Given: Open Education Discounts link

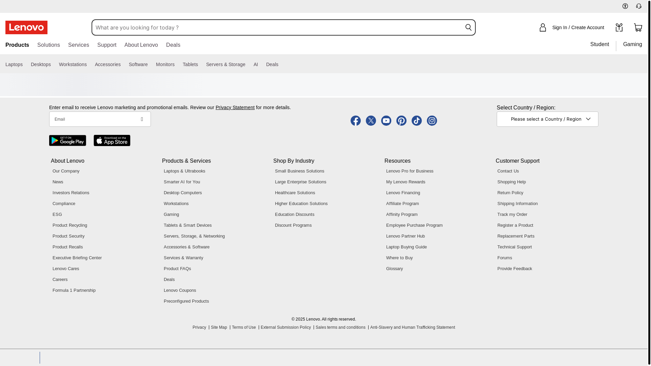Looking at the screenshot, I should click(x=295, y=215).
